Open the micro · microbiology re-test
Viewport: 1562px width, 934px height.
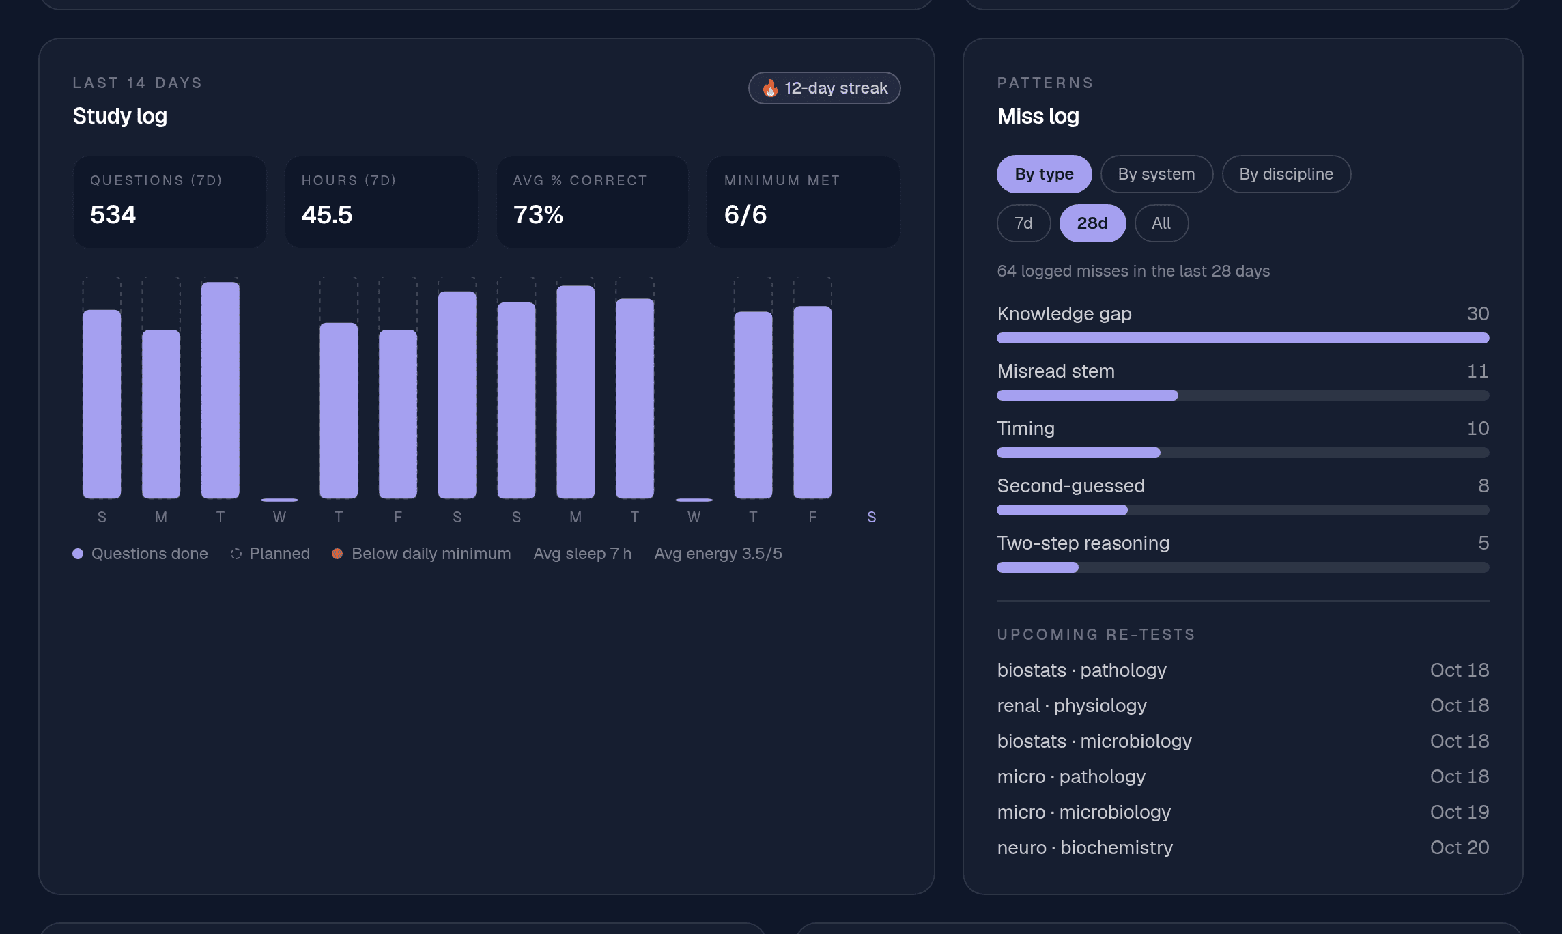[1242, 812]
